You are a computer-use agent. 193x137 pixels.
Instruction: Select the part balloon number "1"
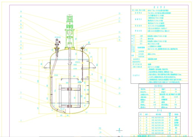[x=21, y=121]
